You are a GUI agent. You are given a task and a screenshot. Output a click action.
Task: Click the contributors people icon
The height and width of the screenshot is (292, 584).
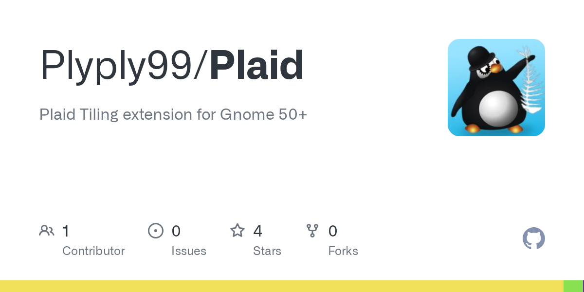click(47, 231)
